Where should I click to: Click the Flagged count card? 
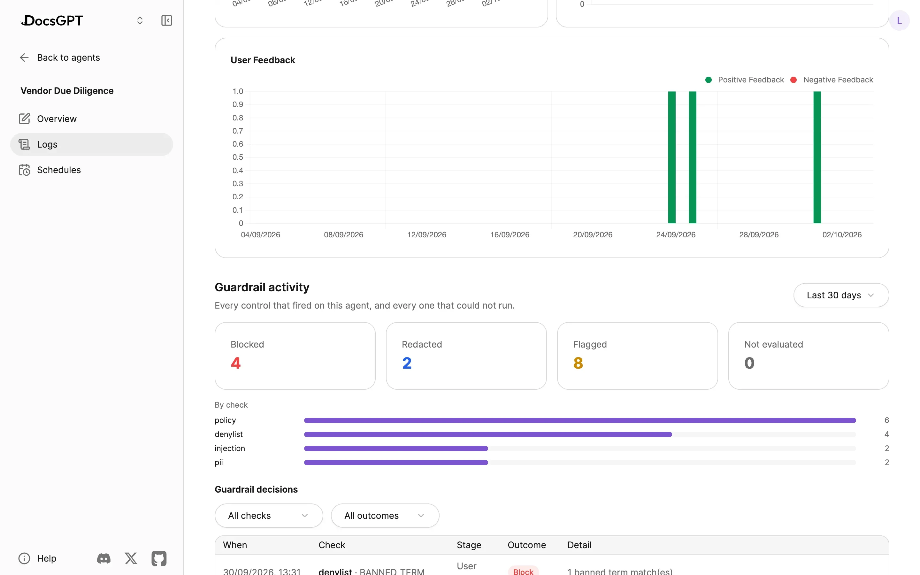coord(638,356)
